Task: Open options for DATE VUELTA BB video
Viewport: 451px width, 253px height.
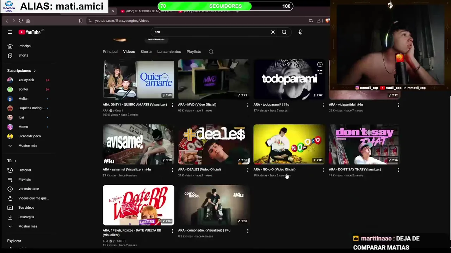Action: coord(172,231)
